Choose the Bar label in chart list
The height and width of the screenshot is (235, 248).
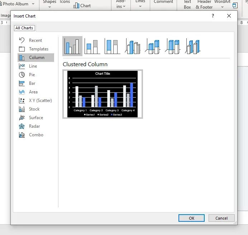(32, 83)
